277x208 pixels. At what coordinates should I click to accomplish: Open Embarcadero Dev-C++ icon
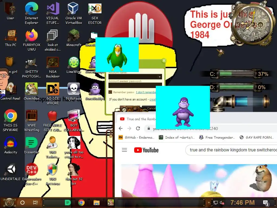click(x=32, y=174)
